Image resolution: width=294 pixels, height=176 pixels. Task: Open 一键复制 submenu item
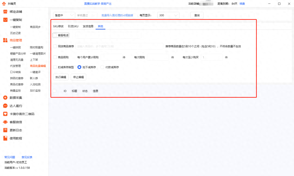(x=15, y=27)
